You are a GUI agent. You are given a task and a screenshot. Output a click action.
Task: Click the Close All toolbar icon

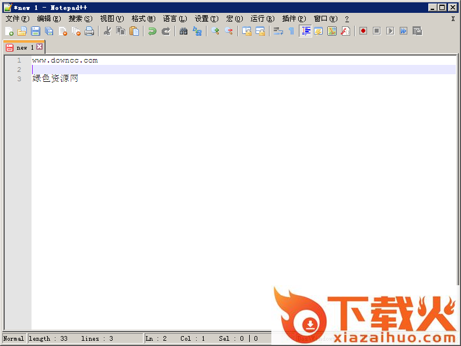pos(76,31)
